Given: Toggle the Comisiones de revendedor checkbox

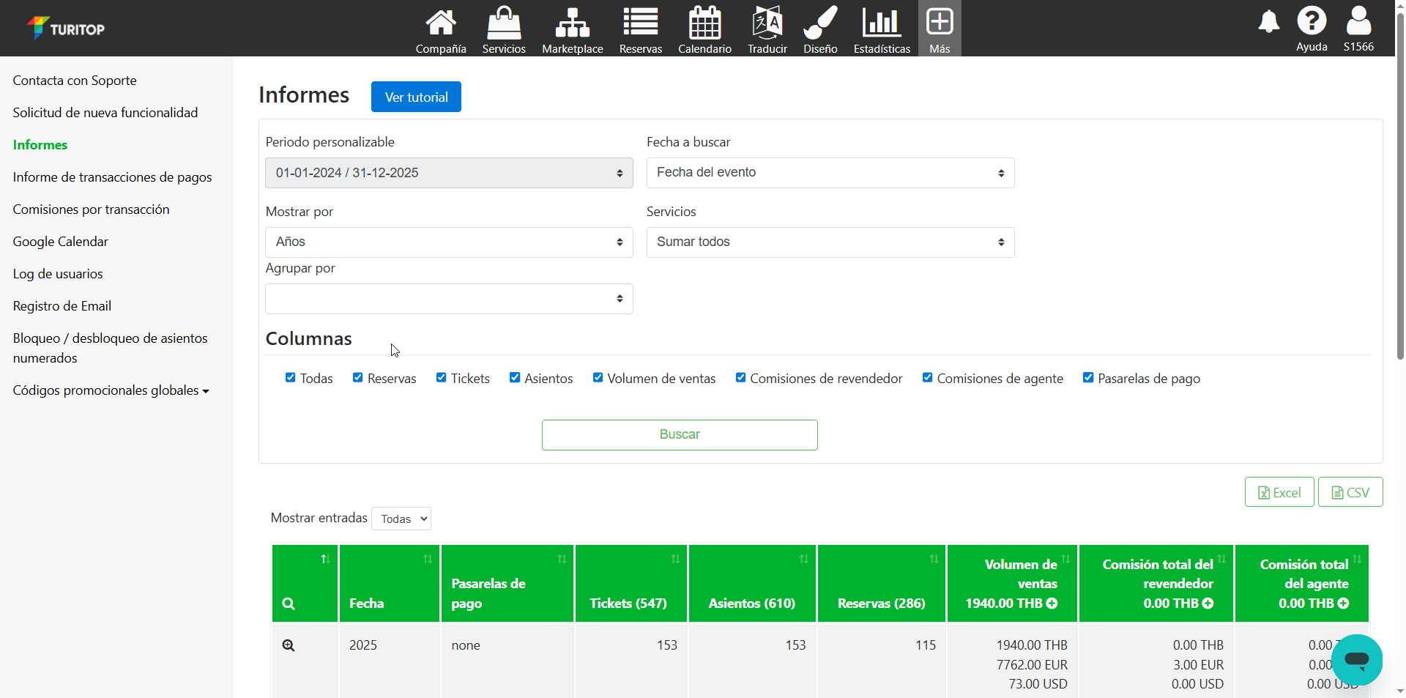Looking at the screenshot, I should pyautogui.click(x=740, y=378).
